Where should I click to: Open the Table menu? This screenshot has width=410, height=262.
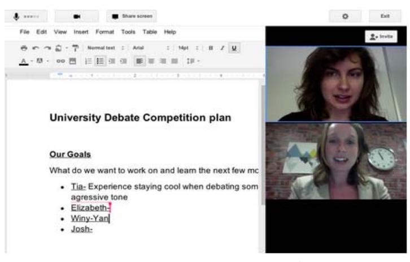(150, 32)
